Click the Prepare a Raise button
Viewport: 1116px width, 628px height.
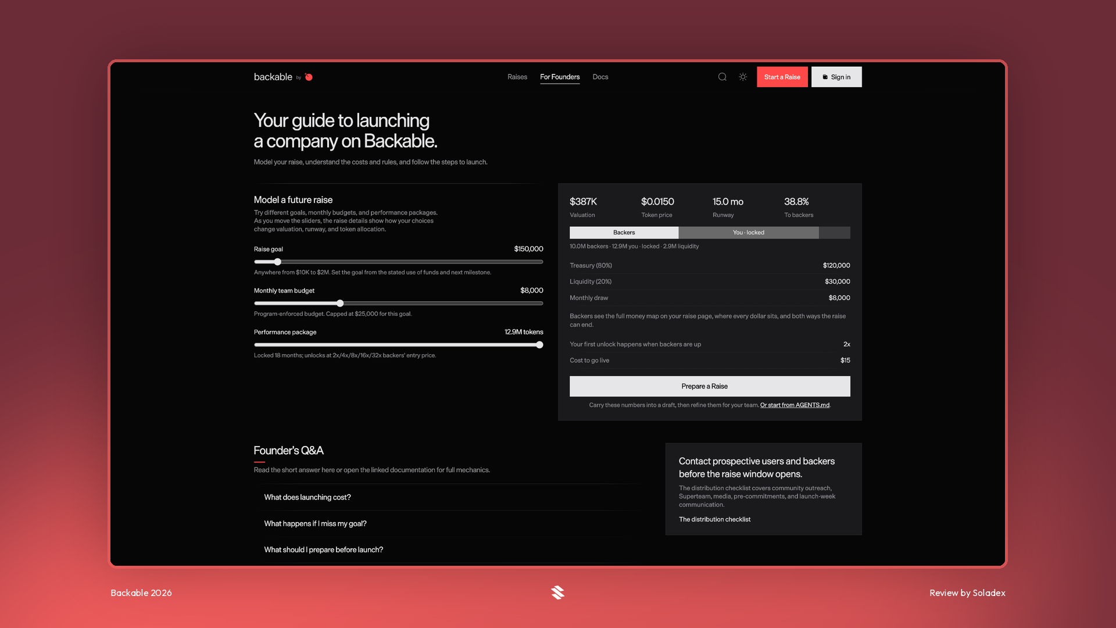(x=710, y=386)
